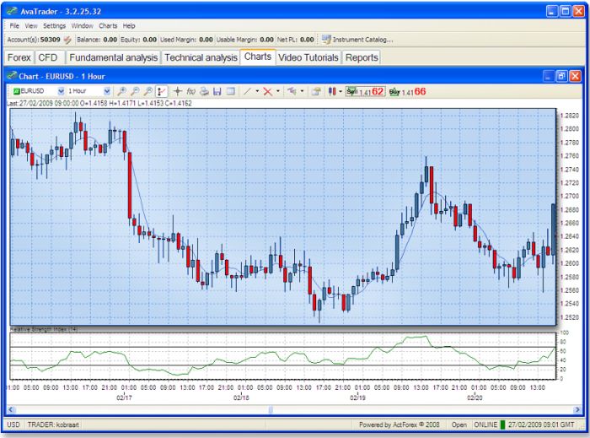
Task: Click the Sell 1.4162 button
Action: 365,91
